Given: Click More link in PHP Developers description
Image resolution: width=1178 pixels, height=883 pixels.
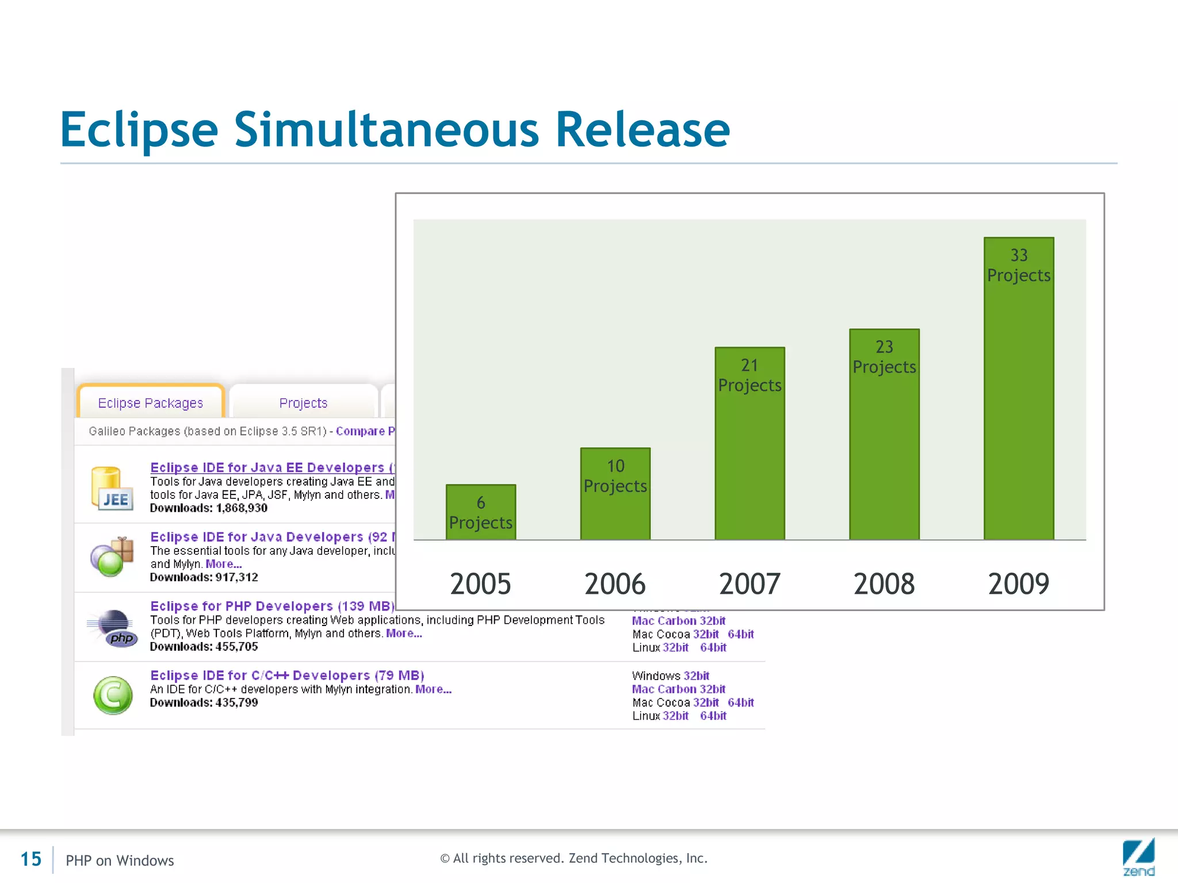Looking at the screenshot, I should [x=404, y=633].
